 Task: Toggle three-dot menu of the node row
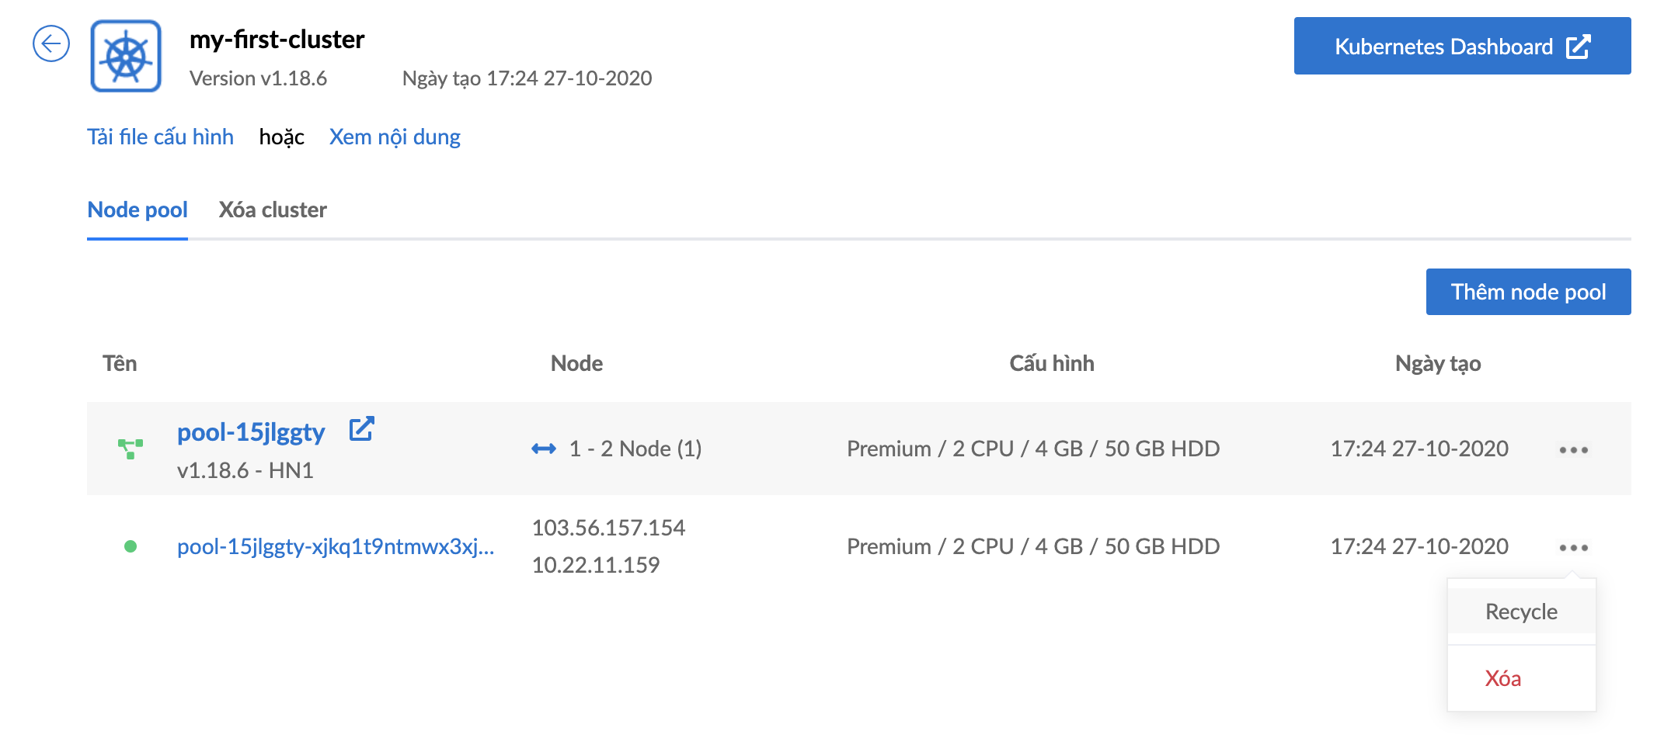tap(1574, 548)
